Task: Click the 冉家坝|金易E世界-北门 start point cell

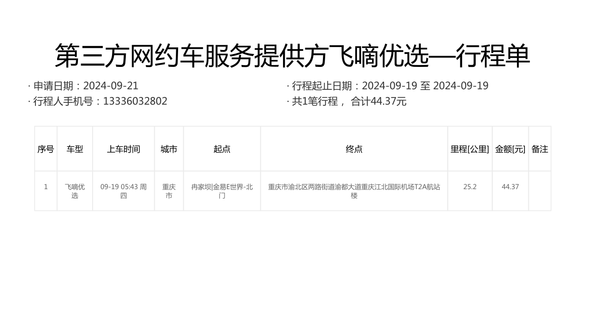Action: coord(222,191)
